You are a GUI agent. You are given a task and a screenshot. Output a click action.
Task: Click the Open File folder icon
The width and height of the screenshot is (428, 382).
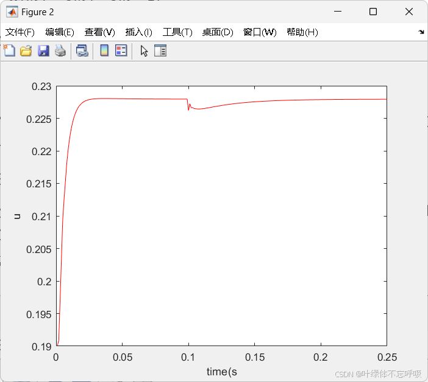26,51
